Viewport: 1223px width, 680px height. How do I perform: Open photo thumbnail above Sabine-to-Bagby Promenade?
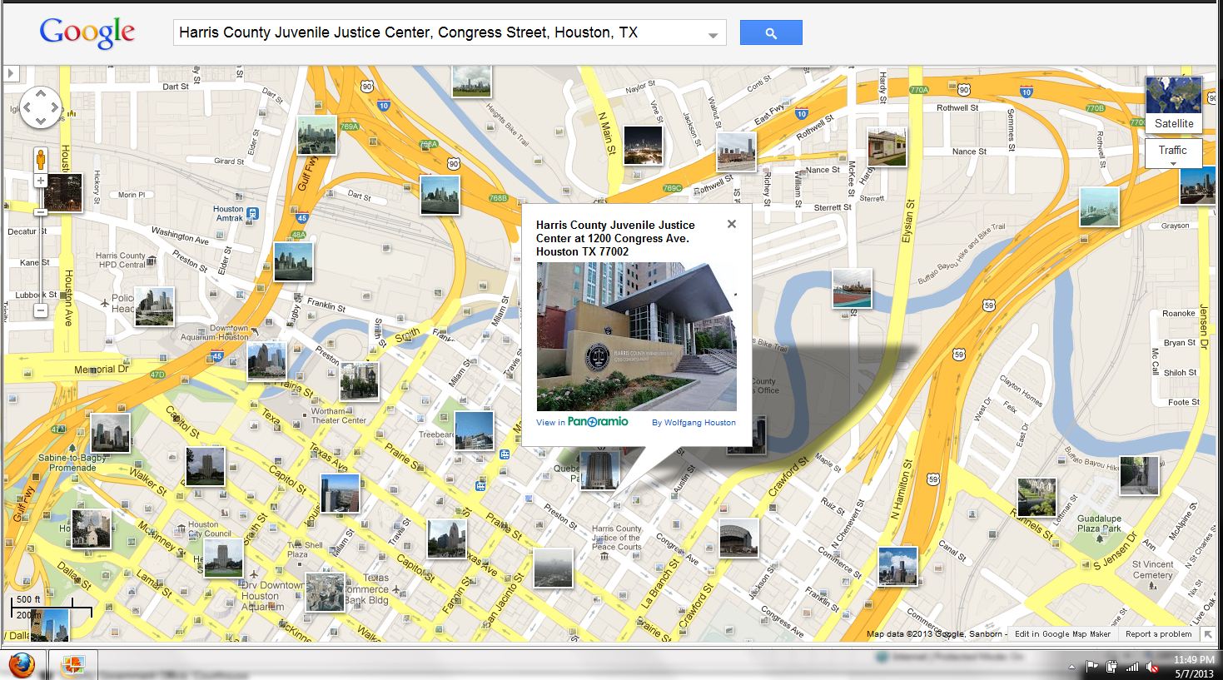click(110, 433)
